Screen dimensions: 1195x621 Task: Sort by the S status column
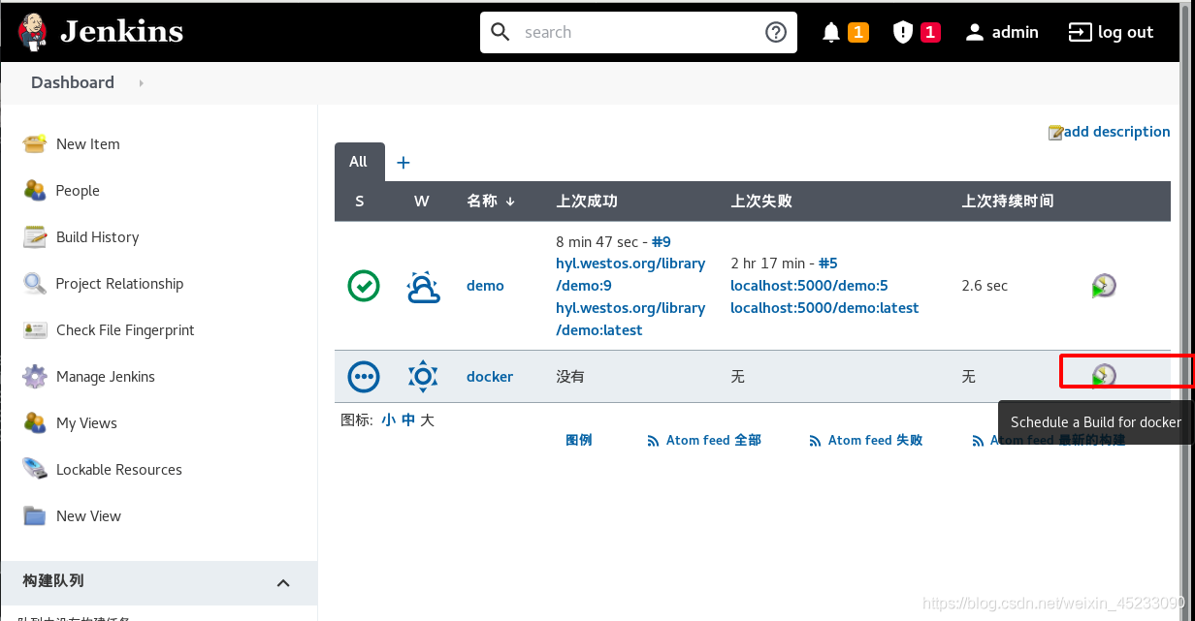360,202
